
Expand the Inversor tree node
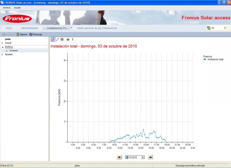7,51
